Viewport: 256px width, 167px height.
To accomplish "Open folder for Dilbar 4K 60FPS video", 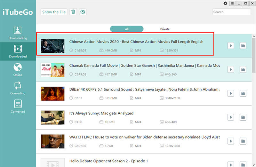I will pyautogui.click(x=243, y=93).
